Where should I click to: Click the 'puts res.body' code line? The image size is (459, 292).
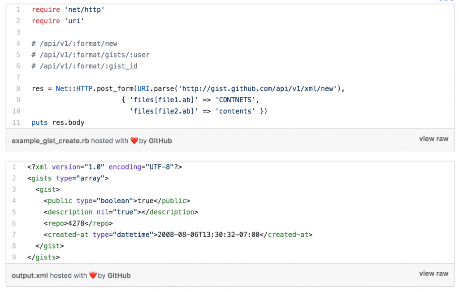click(x=58, y=122)
